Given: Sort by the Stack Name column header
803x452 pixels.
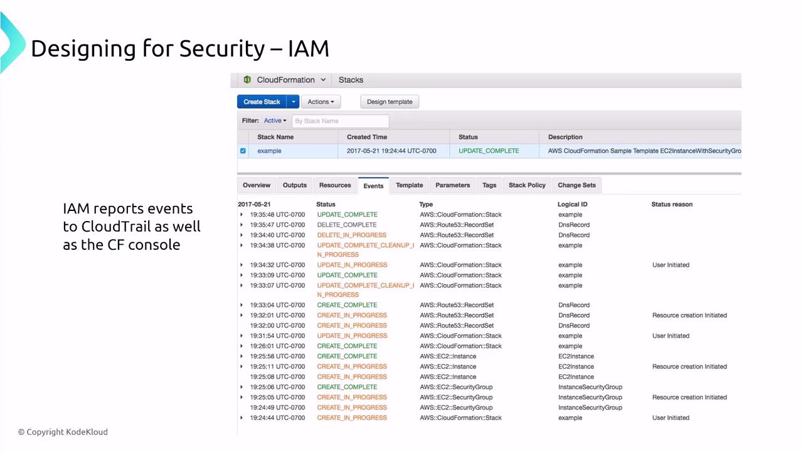Looking at the screenshot, I should tap(275, 137).
